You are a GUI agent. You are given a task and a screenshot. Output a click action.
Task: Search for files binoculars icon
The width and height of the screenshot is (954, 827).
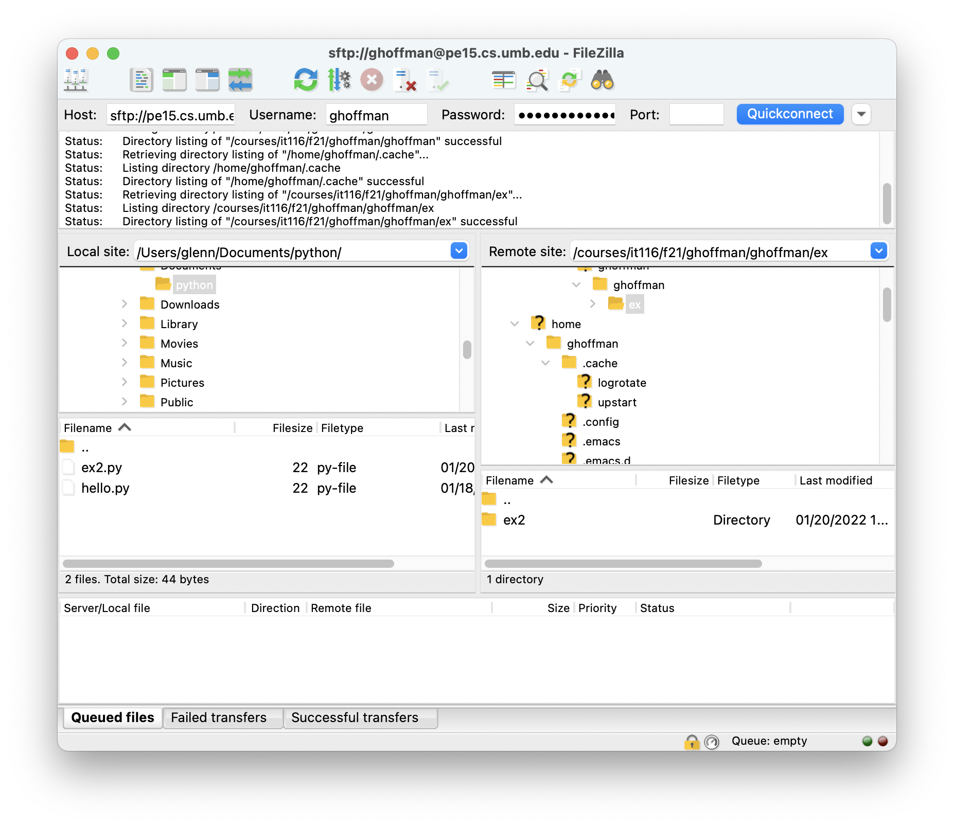pyautogui.click(x=603, y=80)
